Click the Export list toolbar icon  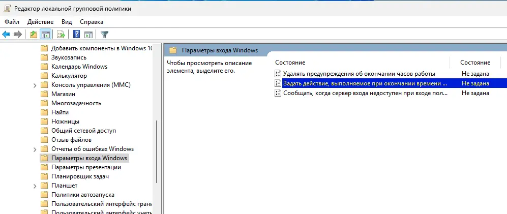(61, 34)
